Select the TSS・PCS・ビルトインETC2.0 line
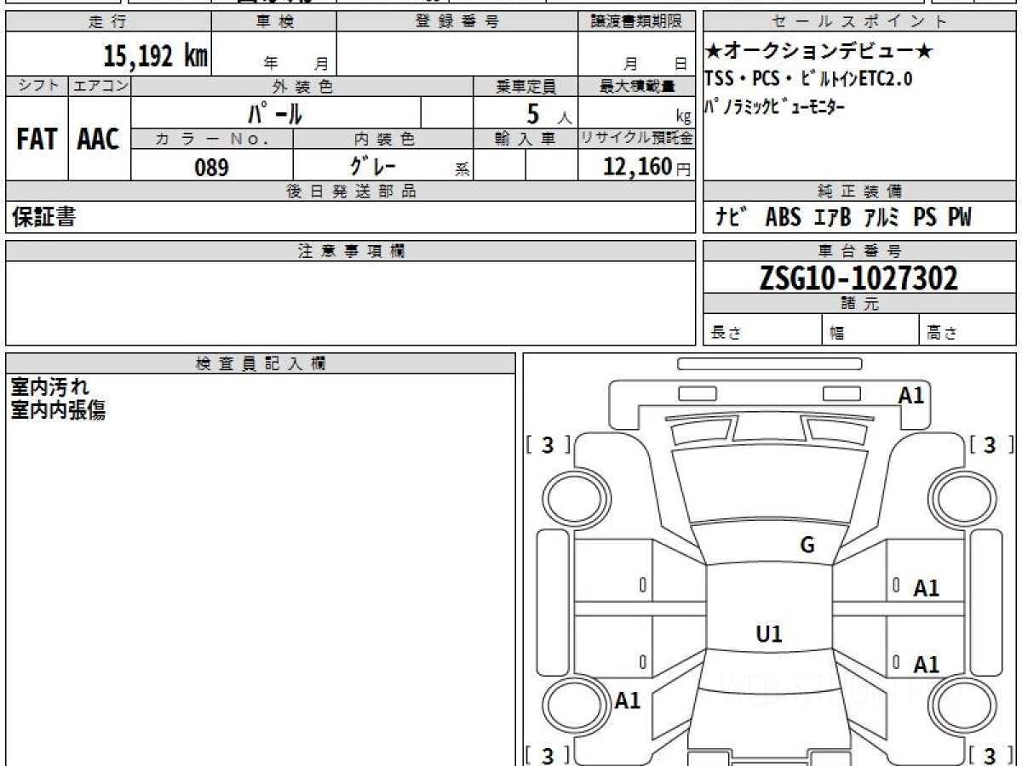Screen dimensions: 1022x766 pyautogui.click(x=808, y=79)
